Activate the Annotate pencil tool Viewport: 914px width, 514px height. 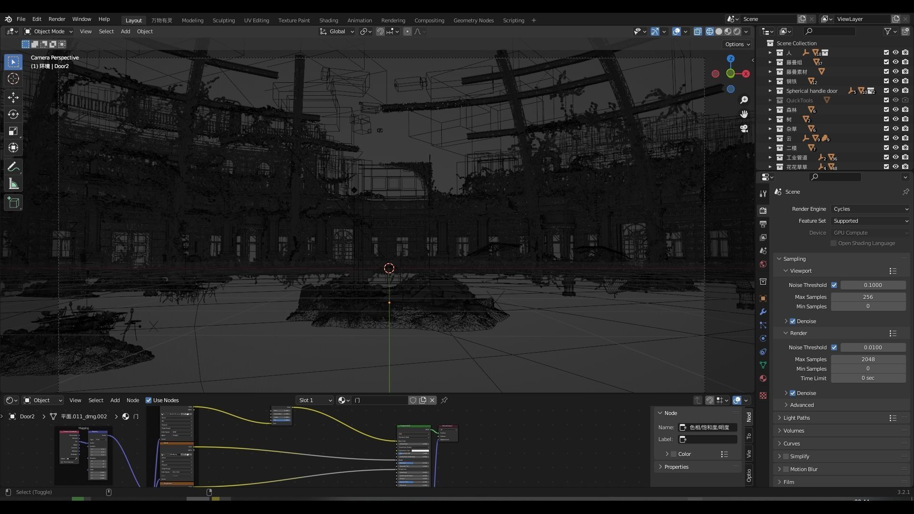13,167
